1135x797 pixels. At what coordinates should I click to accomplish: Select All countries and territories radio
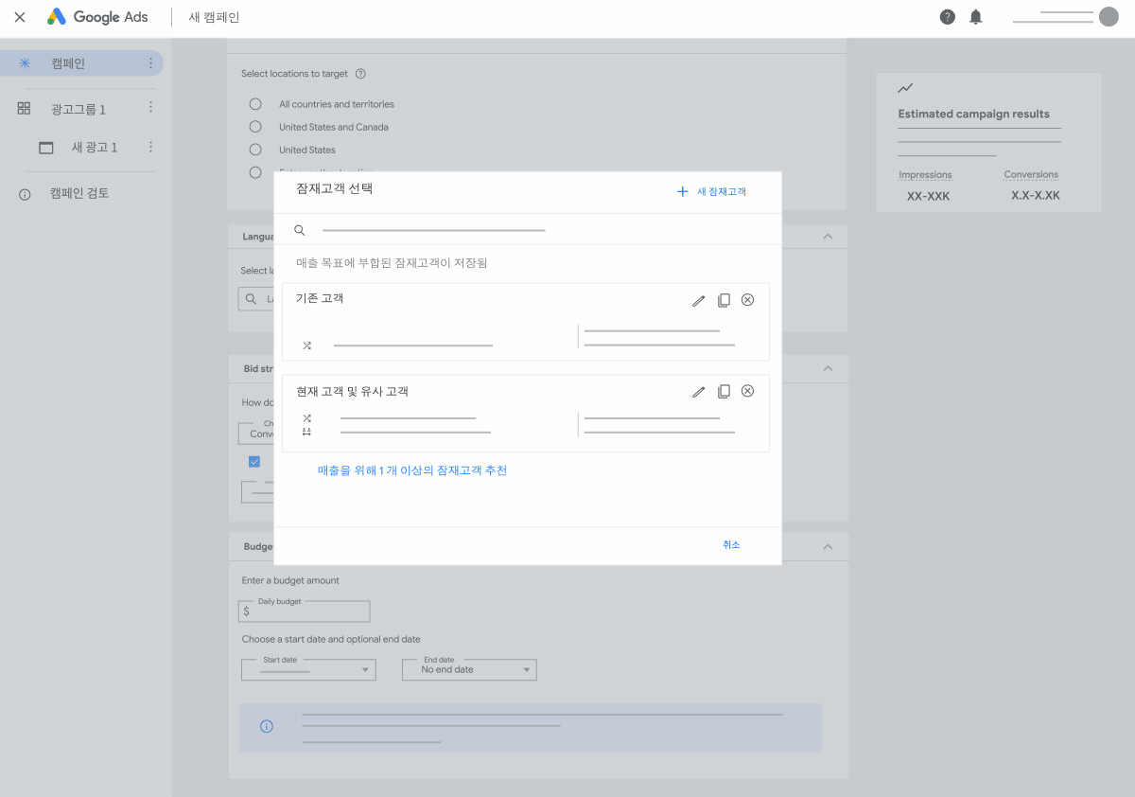tap(255, 104)
